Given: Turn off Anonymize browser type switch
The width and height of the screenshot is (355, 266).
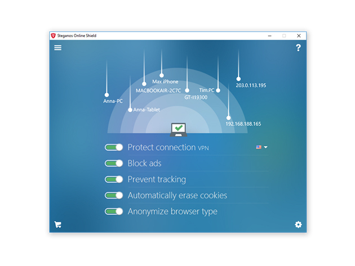Looking at the screenshot, I should pyautogui.click(x=114, y=211).
